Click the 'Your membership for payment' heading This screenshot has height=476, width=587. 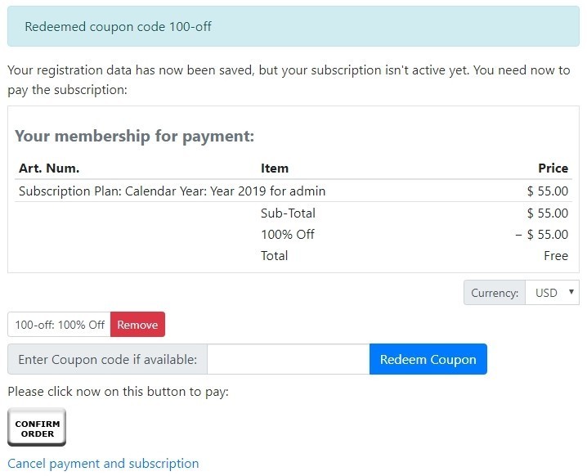[x=134, y=136]
